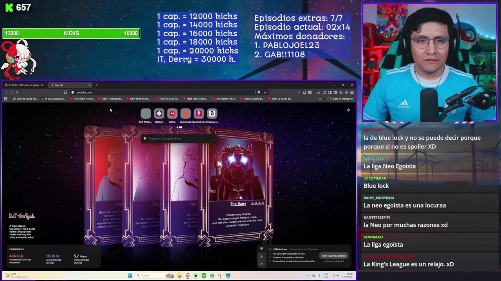This screenshot has height=281, width=501.
Task: Click the music note playlist icon
Action: tap(324, 92)
